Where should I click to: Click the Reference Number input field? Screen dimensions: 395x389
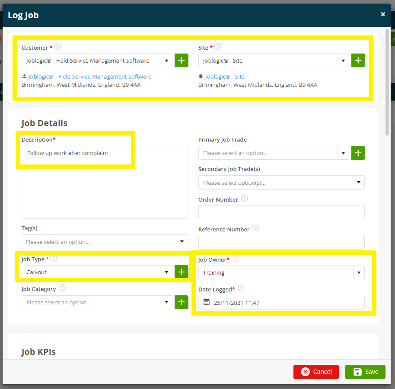point(281,243)
